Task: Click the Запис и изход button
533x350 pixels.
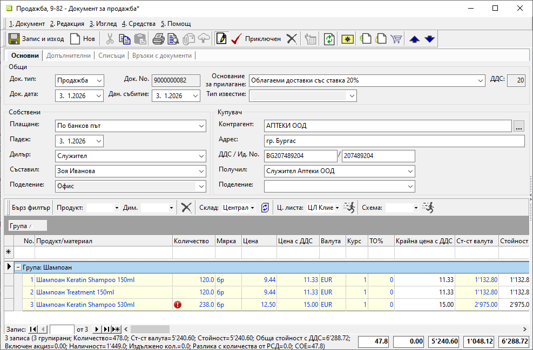Action: point(36,39)
